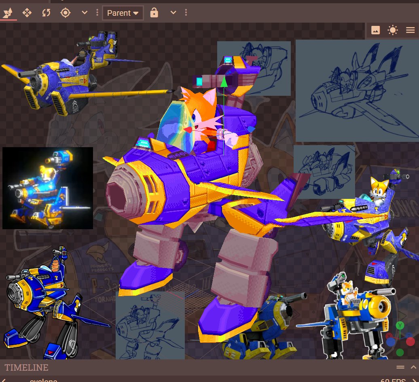This screenshot has height=382, width=419.
Task: Select the mid-right small mech sketch reference
Action: (x=324, y=172)
